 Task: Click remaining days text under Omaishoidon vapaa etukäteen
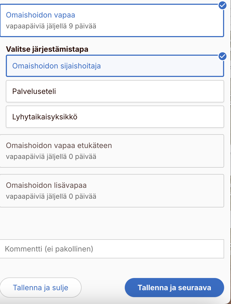51,157
